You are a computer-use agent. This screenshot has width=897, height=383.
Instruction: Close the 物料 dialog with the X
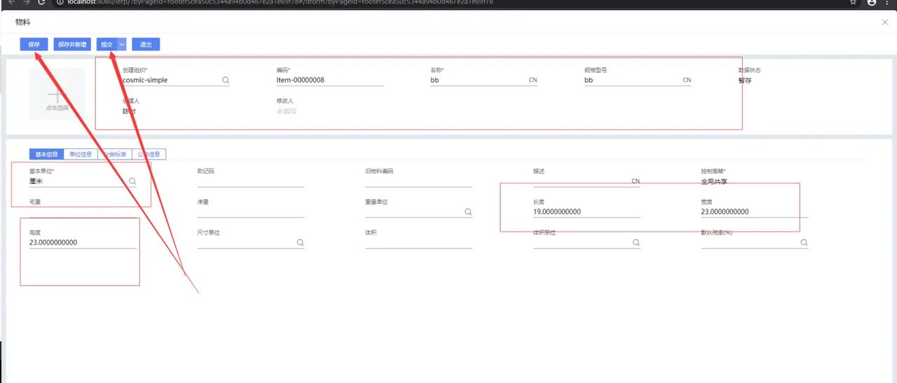click(x=885, y=22)
